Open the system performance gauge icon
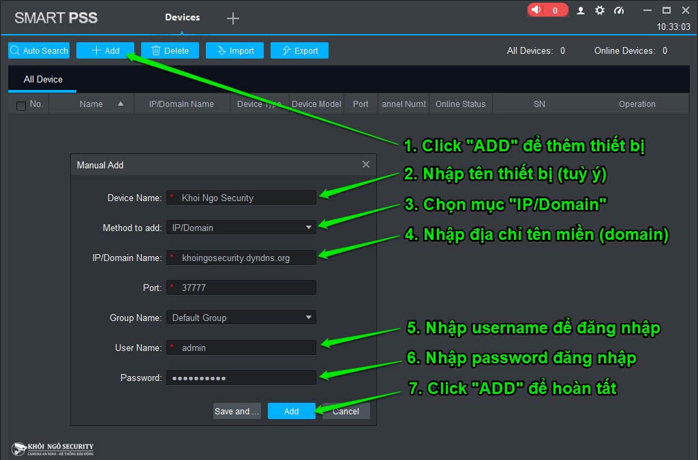This screenshot has width=698, height=460. point(619,10)
